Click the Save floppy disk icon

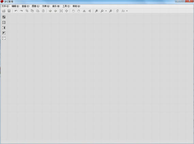click(x=9, y=11)
